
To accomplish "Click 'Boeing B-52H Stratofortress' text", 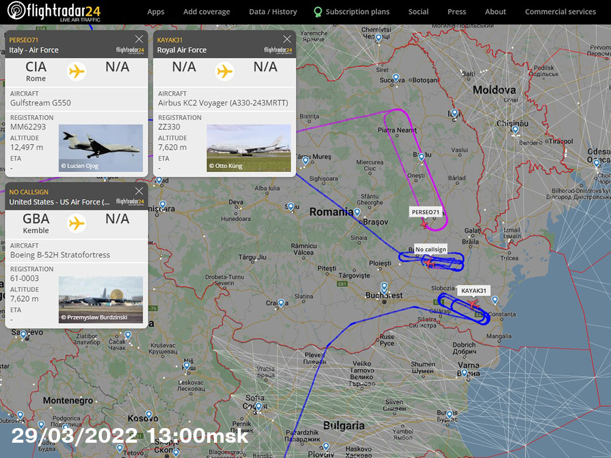I will pyautogui.click(x=60, y=255).
